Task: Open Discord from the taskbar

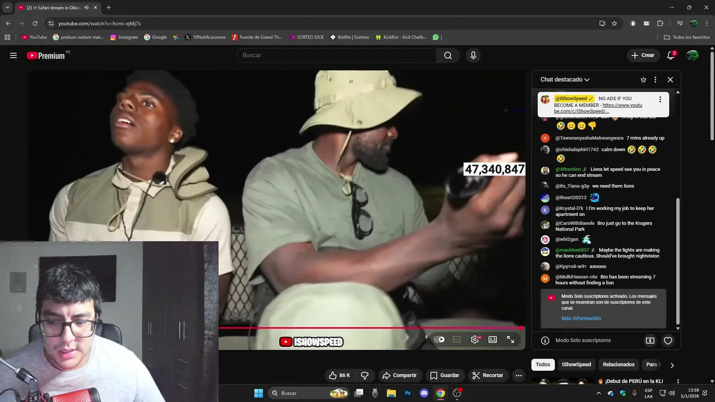Action: coord(424,393)
